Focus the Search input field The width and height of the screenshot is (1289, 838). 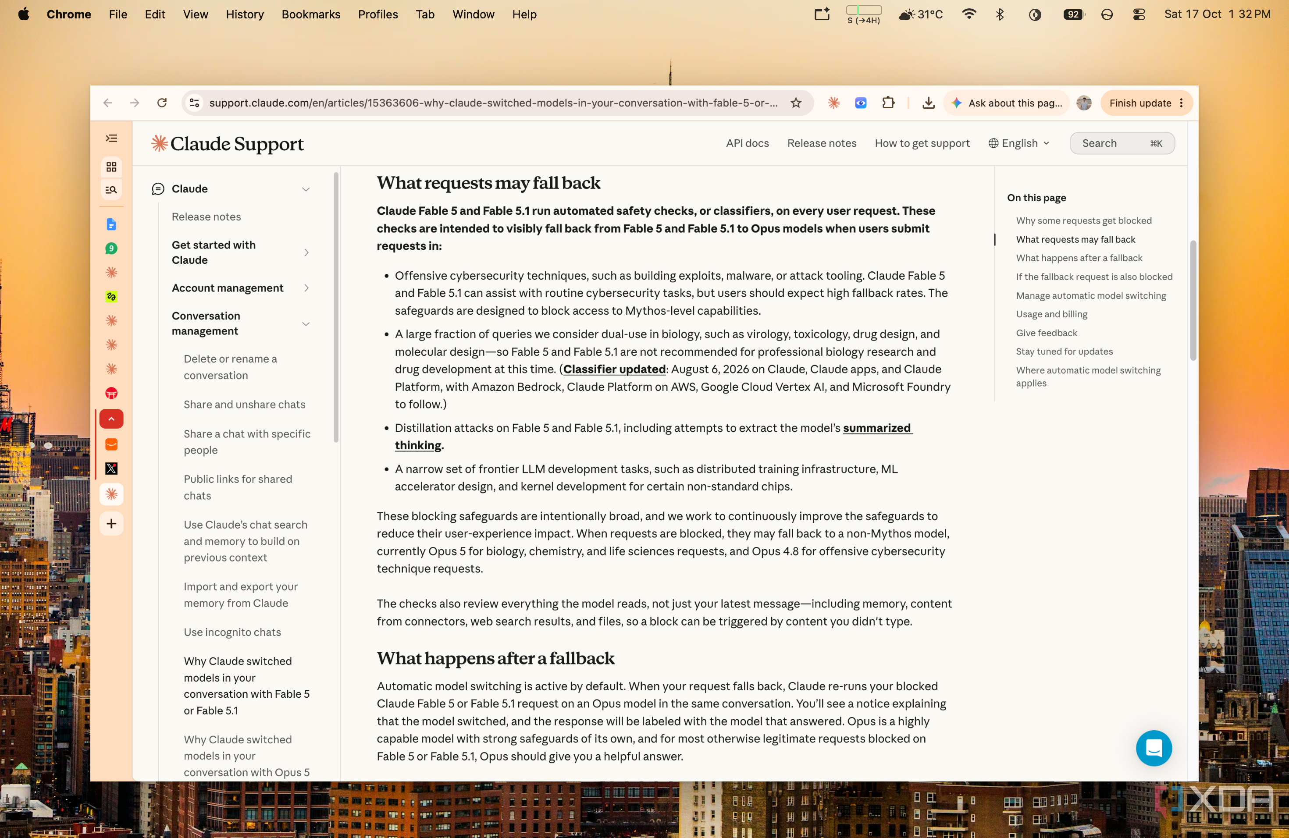click(x=1122, y=143)
